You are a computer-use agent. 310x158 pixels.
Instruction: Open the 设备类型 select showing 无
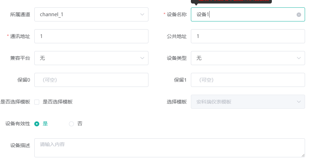(248, 58)
